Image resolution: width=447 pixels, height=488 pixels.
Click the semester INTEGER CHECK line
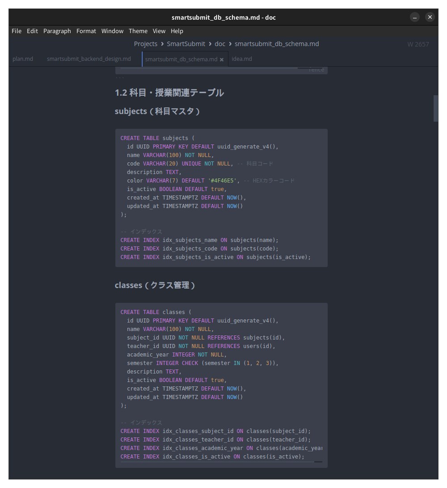point(202,363)
